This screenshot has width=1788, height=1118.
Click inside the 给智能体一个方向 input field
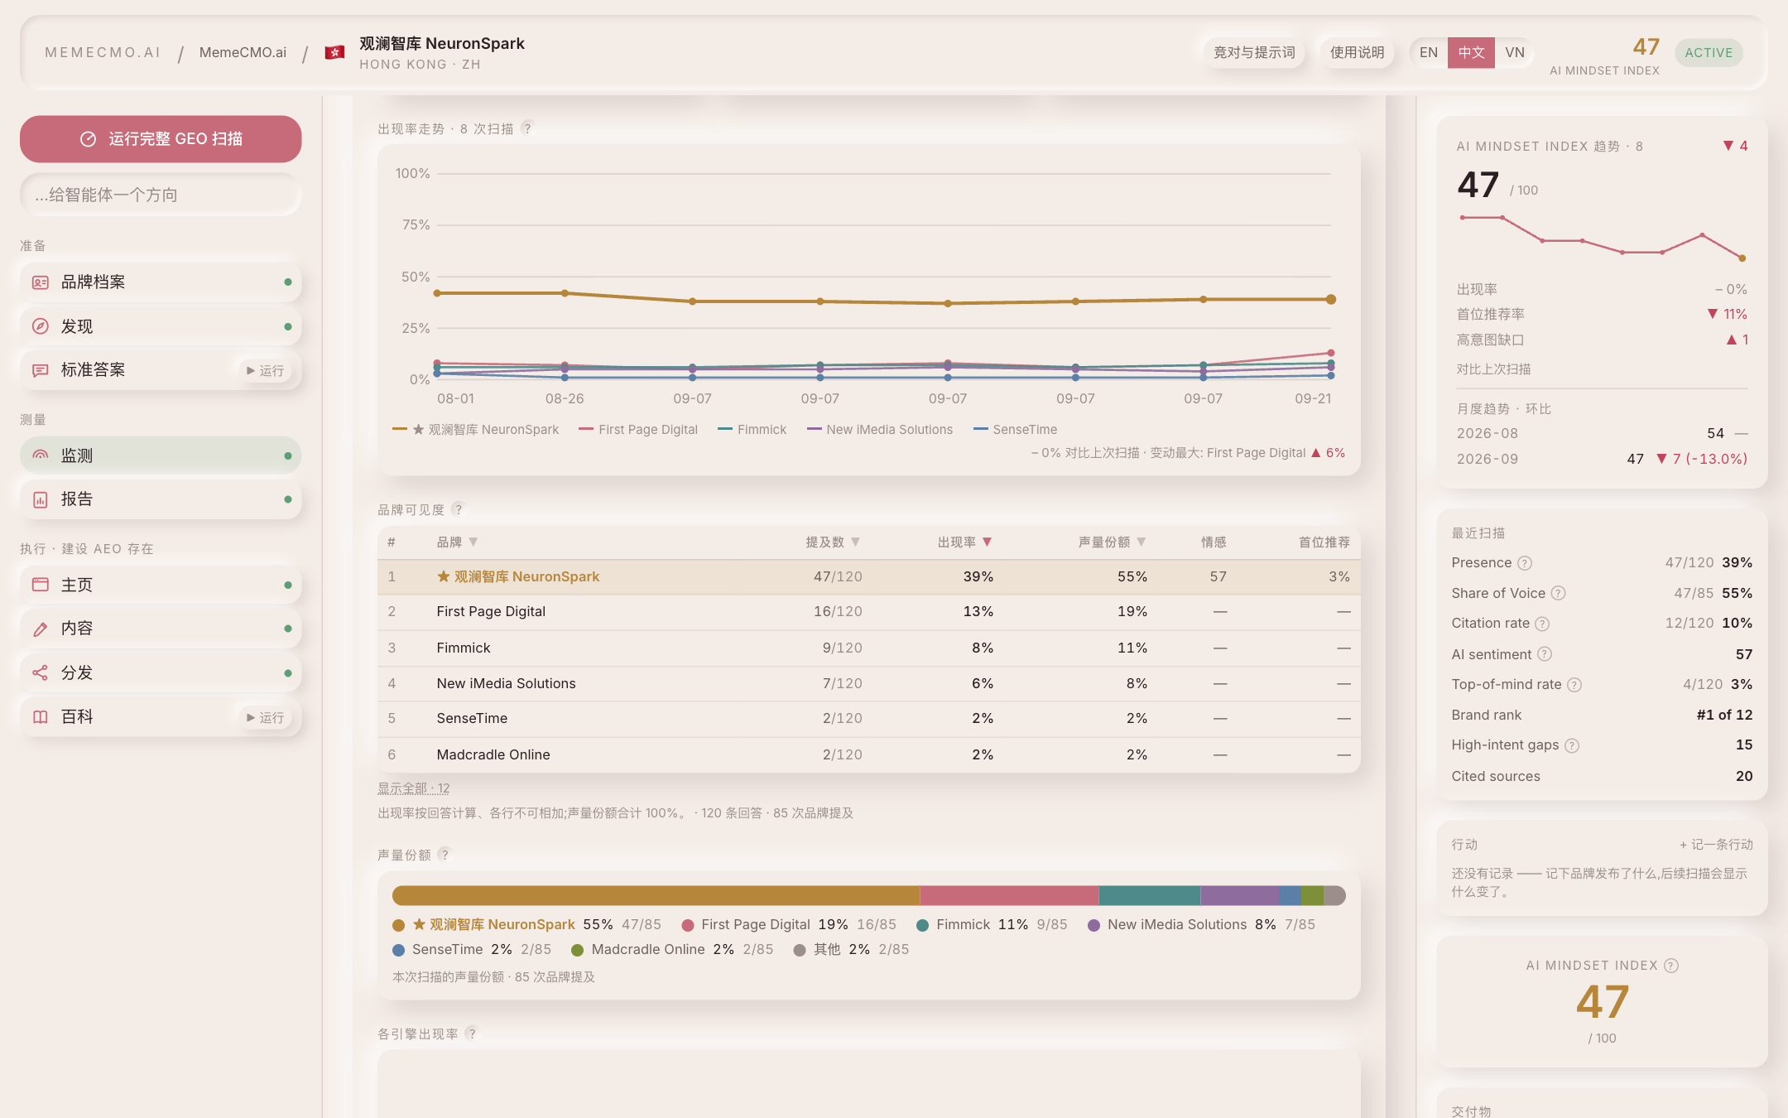(161, 195)
